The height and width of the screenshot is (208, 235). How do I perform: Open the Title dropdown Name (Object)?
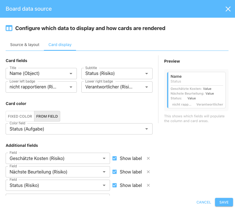tap(41, 74)
